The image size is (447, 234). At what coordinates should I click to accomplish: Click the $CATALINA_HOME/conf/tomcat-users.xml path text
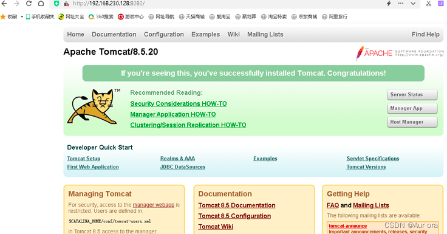(110, 221)
